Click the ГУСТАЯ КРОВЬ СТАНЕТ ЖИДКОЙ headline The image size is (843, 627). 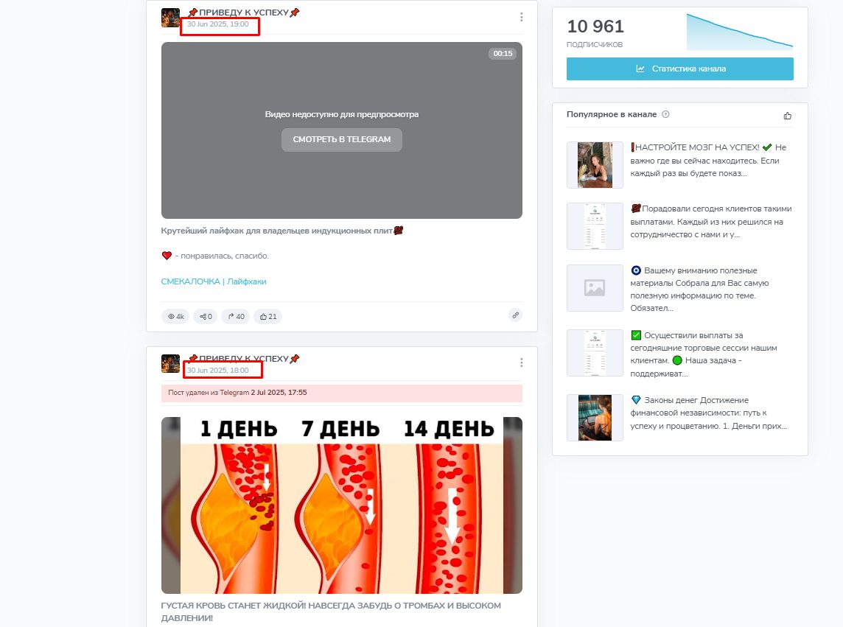click(x=331, y=612)
